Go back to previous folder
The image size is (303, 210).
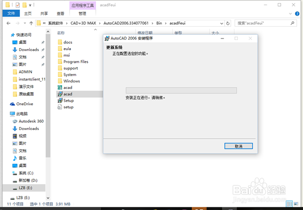pyautogui.click(x=8, y=23)
